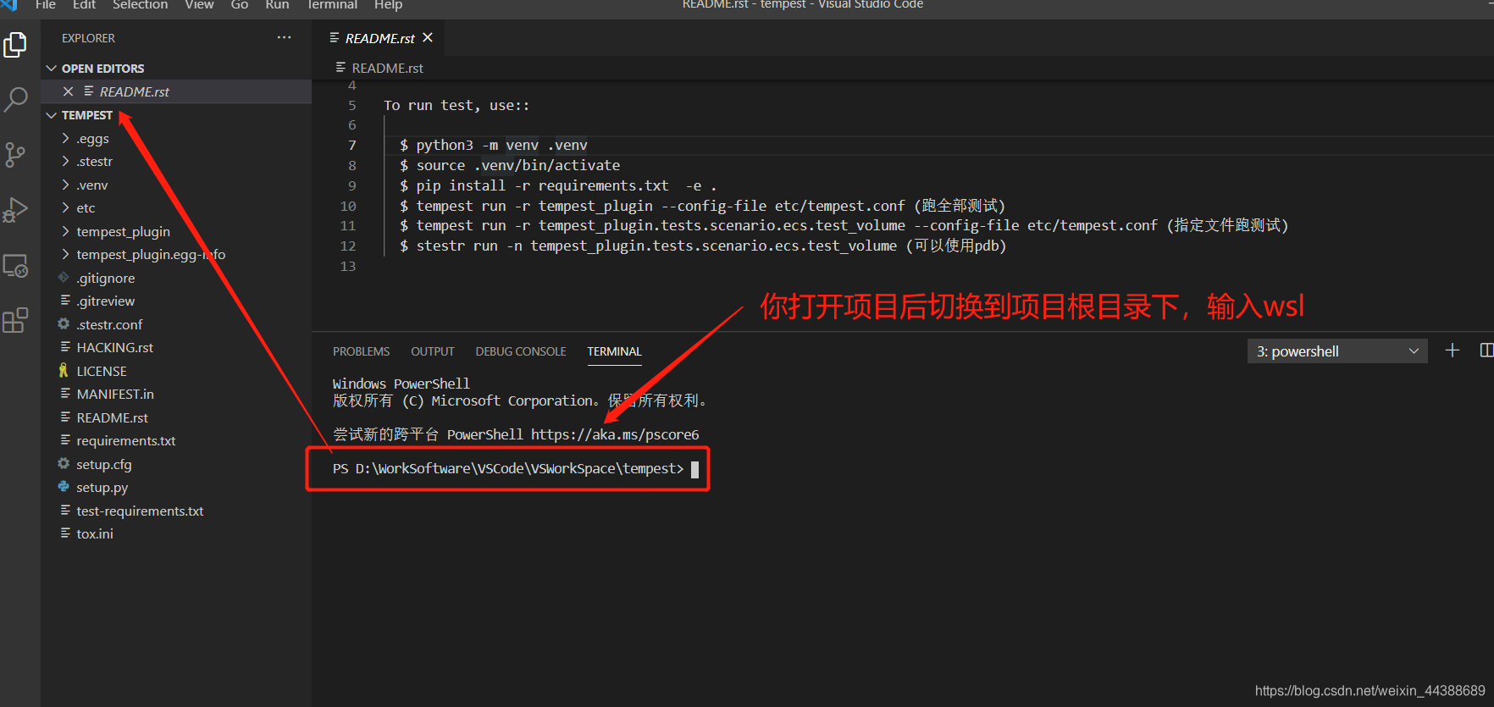This screenshot has height=707, width=1494.
Task: Switch to the OUTPUT panel tab
Action: [433, 351]
